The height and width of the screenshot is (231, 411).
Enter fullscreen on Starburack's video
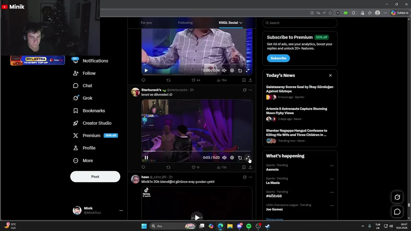(x=248, y=158)
